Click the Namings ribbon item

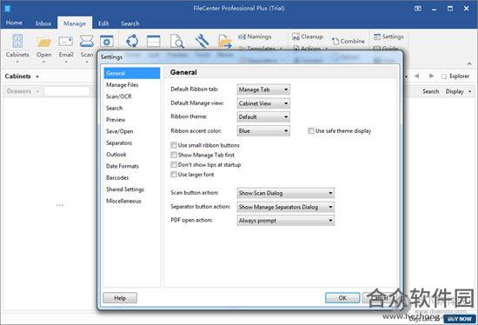[255, 36]
